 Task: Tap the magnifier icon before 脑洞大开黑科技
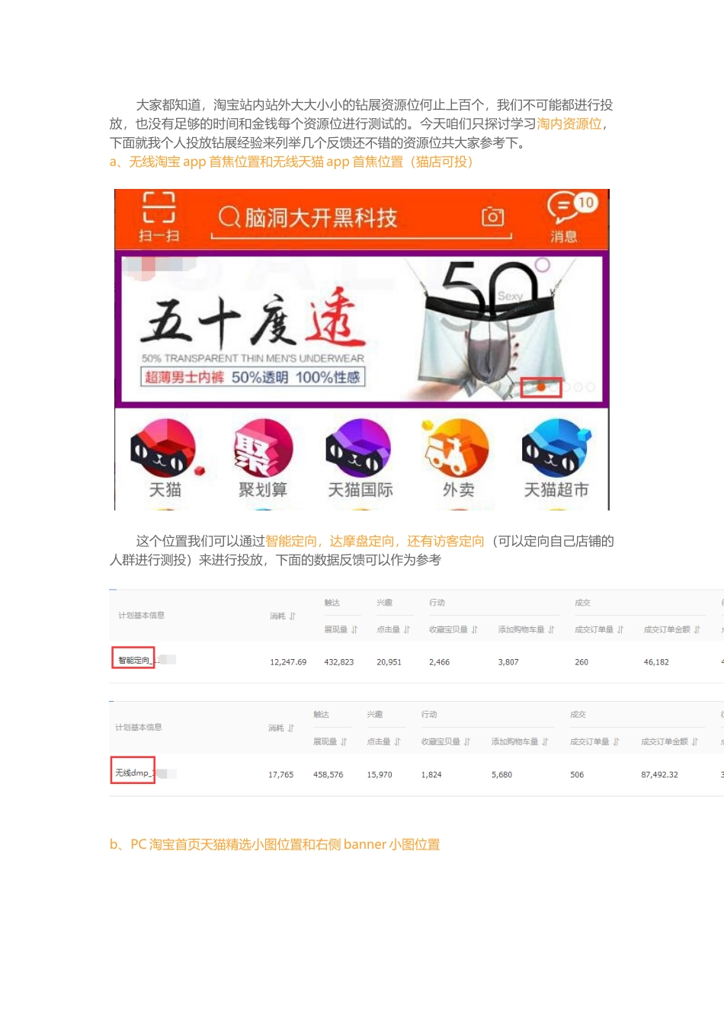pos(229,217)
